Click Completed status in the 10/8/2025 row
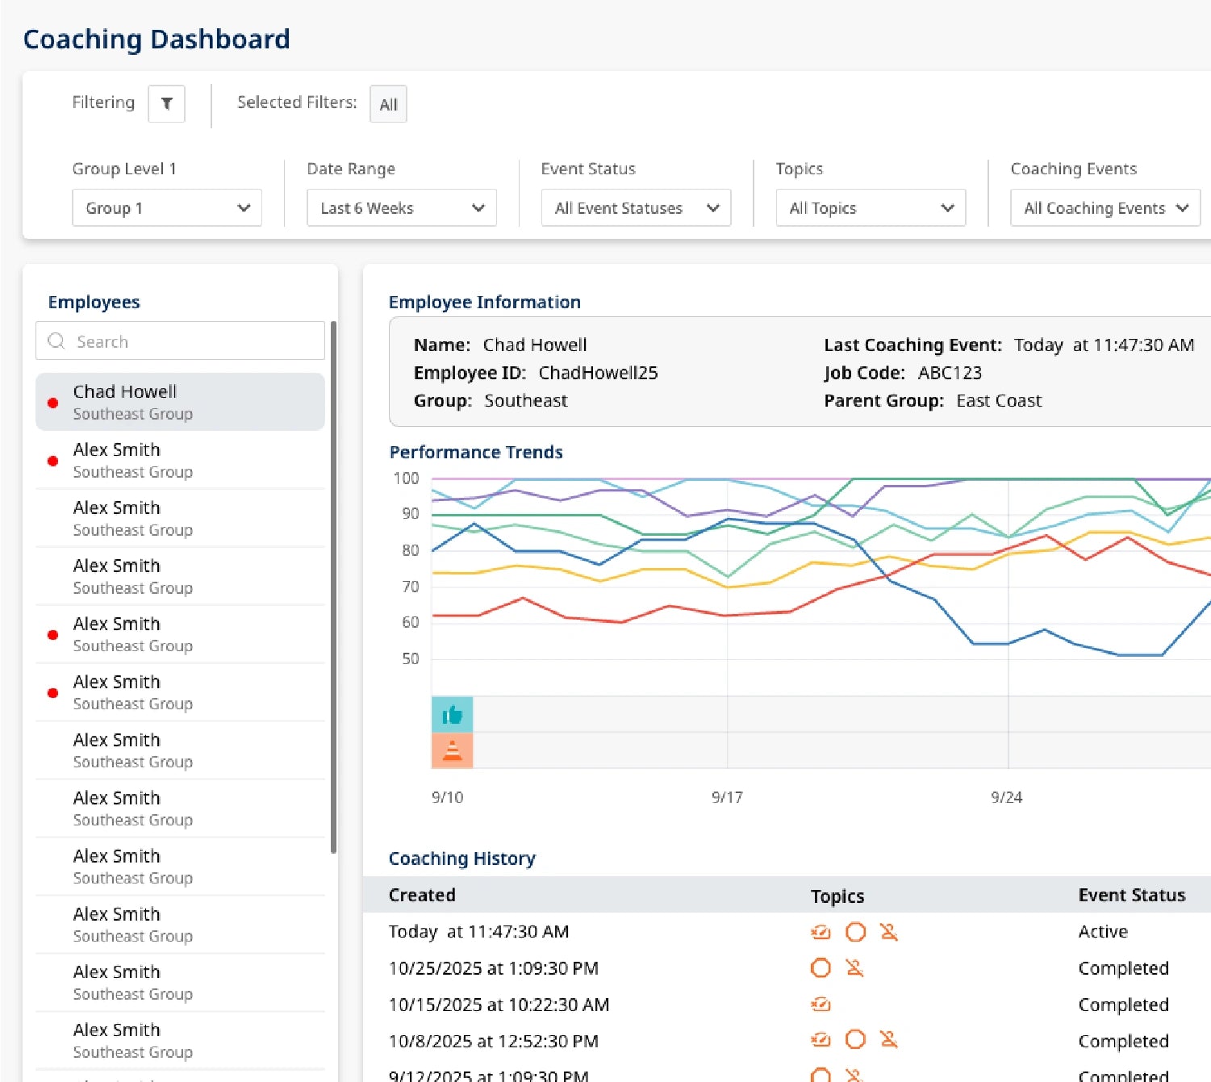The width and height of the screenshot is (1211, 1082). pos(1123,1041)
